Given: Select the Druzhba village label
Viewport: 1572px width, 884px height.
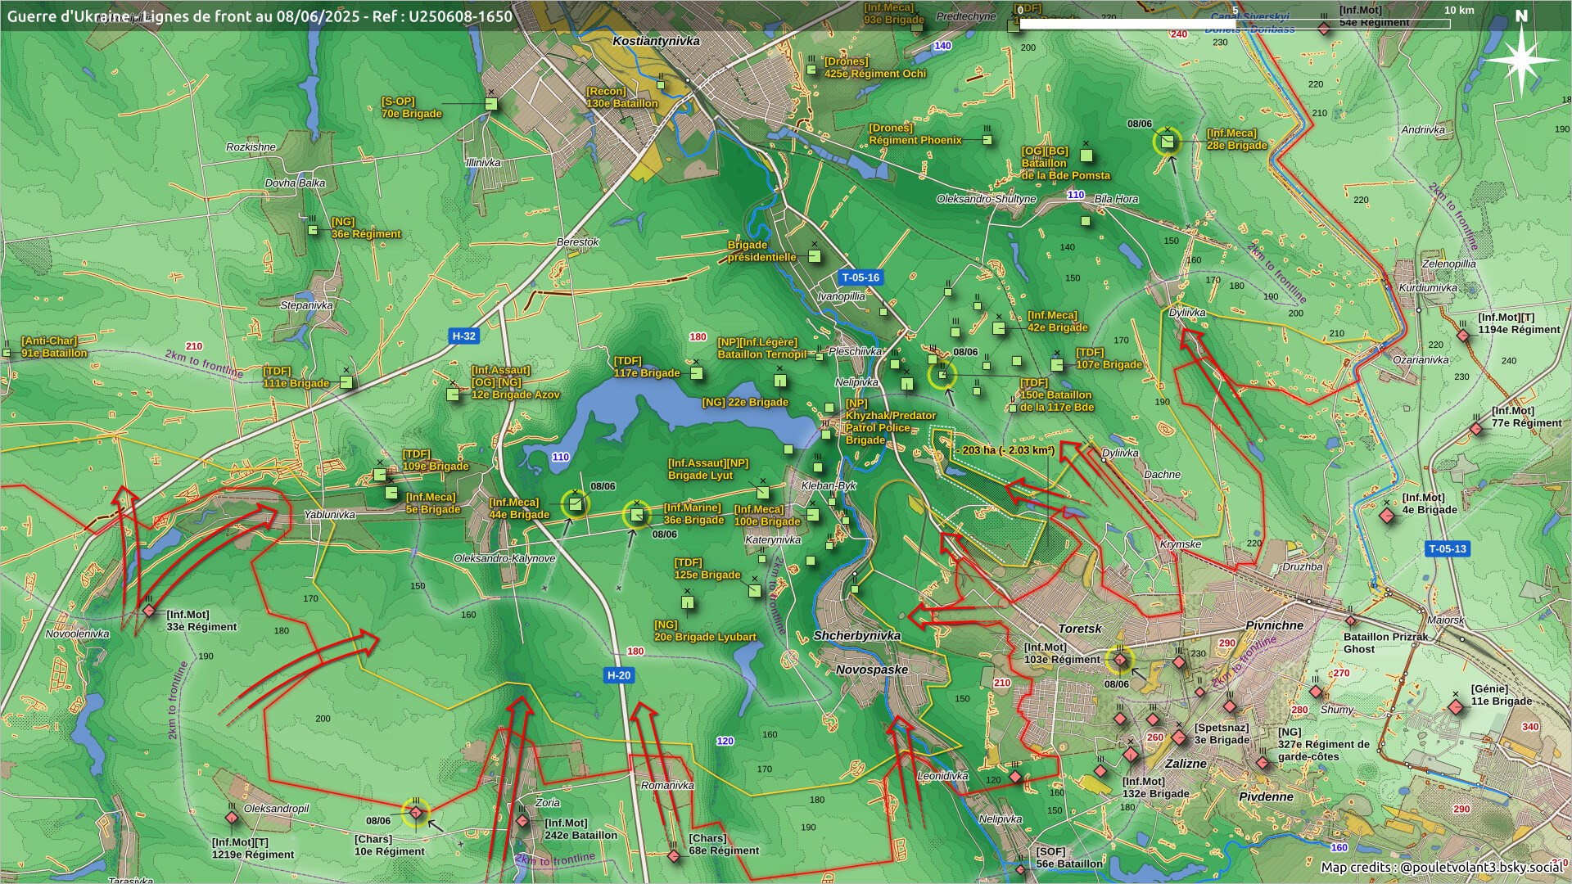Looking at the screenshot, I should (x=1303, y=566).
